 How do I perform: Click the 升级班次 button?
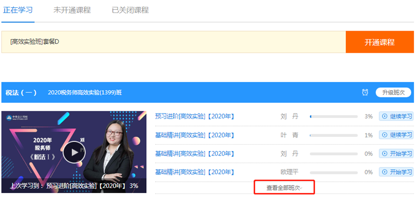pos(393,92)
